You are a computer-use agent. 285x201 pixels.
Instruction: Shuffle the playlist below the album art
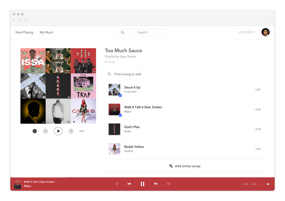[45, 131]
